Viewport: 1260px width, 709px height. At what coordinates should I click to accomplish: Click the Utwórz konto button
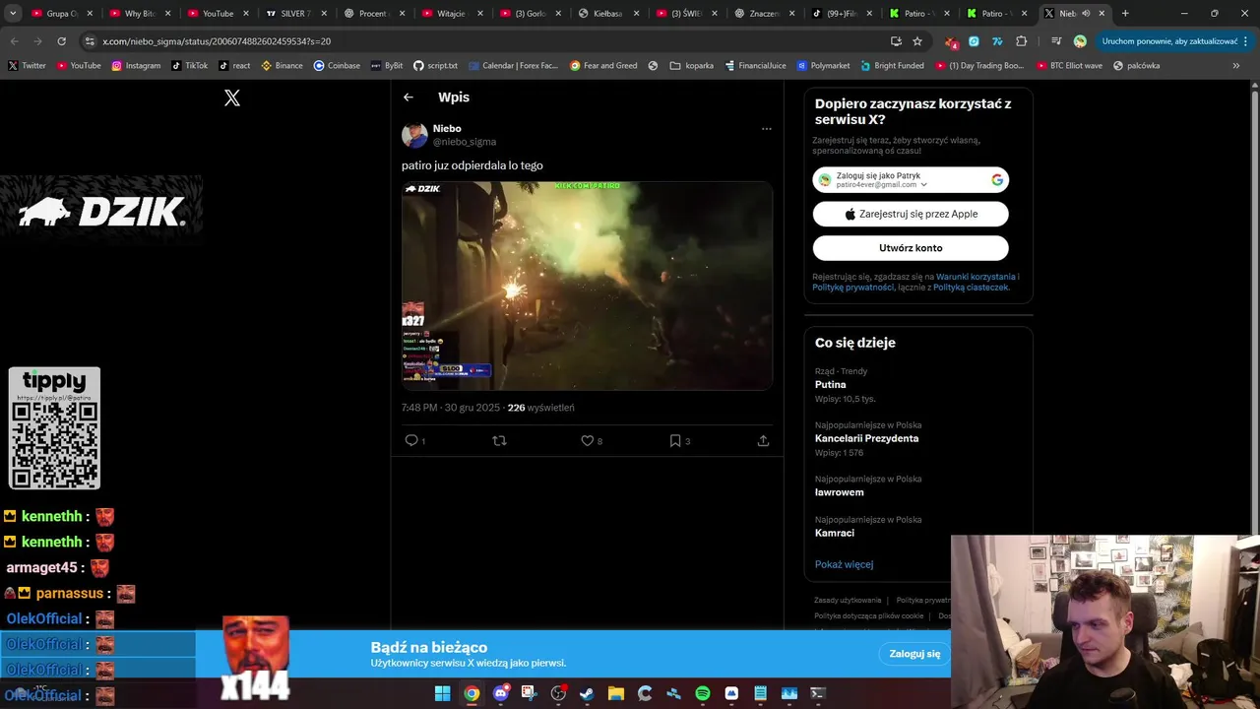(x=911, y=248)
